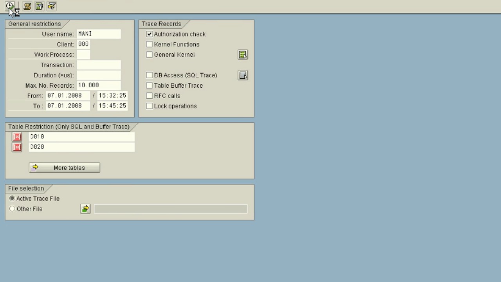Click the File selection group title

pos(26,188)
